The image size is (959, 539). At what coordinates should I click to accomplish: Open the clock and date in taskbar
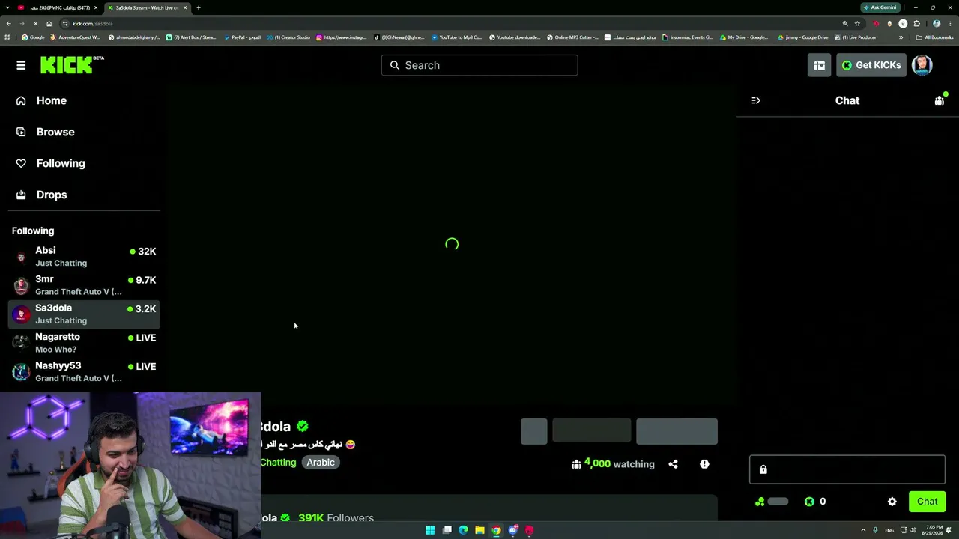[x=931, y=530]
